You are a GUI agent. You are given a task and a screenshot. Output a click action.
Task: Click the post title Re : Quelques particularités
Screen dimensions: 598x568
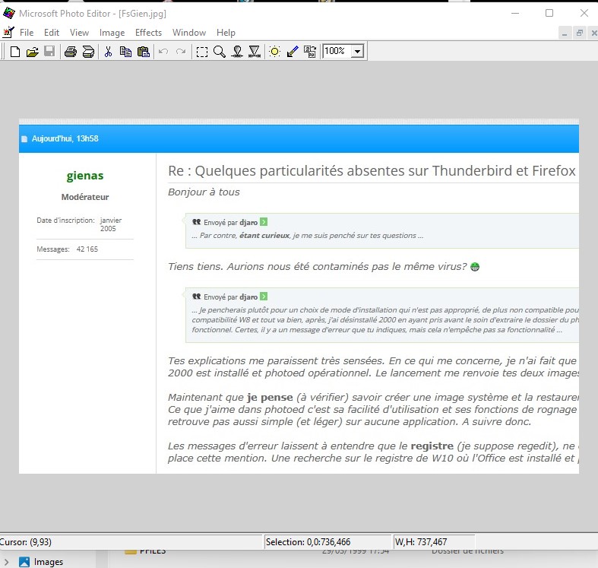tap(372, 170)
